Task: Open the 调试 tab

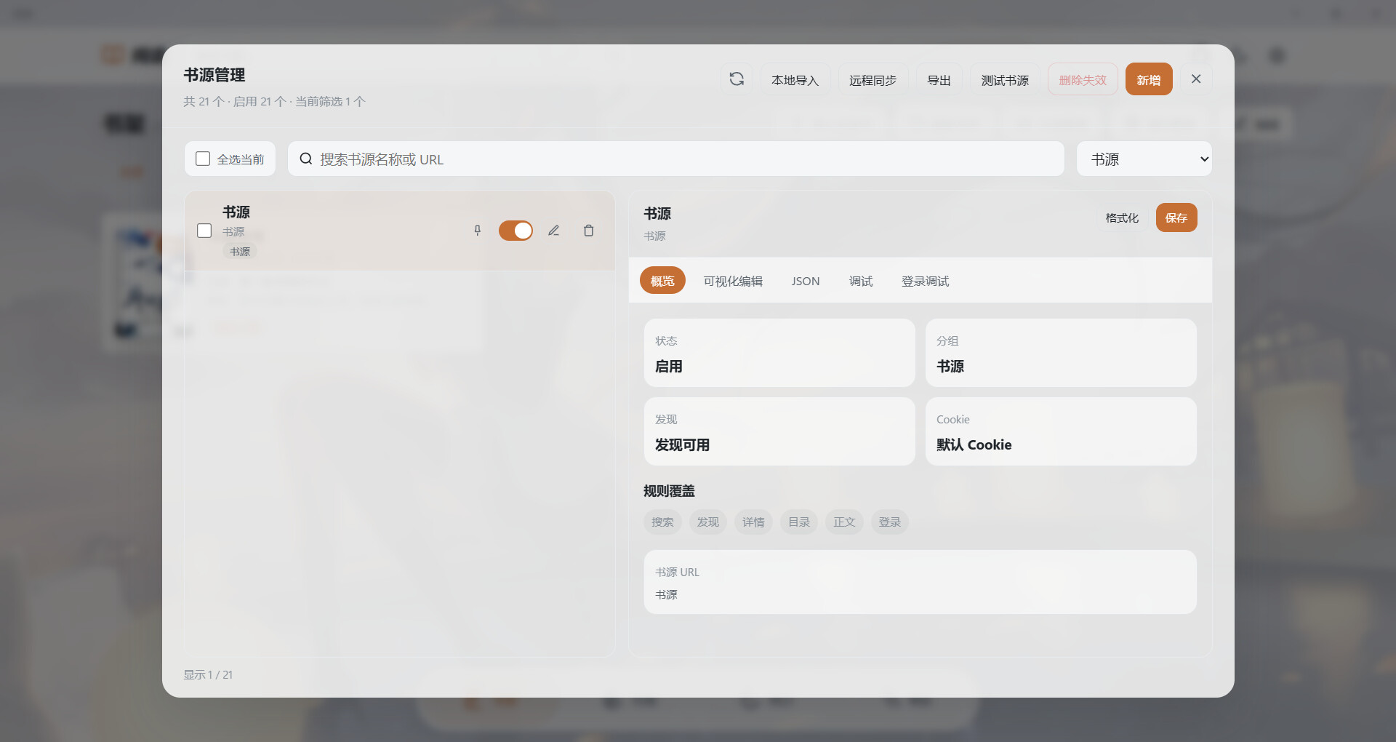Action: coord(861,281)
